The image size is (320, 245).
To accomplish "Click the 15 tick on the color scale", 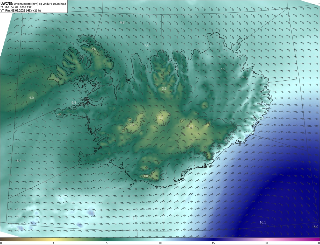I will pos(213,243).
